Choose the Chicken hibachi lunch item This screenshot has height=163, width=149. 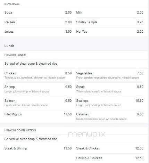click(x=38, y=75)
